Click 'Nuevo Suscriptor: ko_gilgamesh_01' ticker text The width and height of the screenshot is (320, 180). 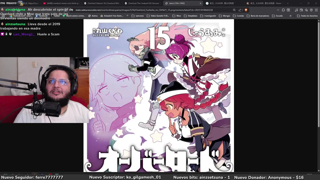coord(125,177)
